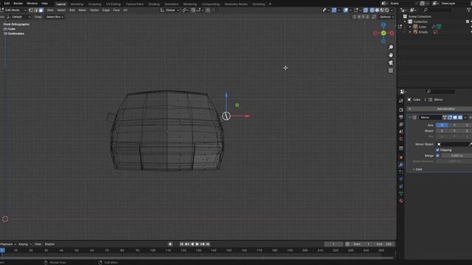Open the Object Data mesh tab
This screenshot has width=472, height=265.
click(401, 194)
